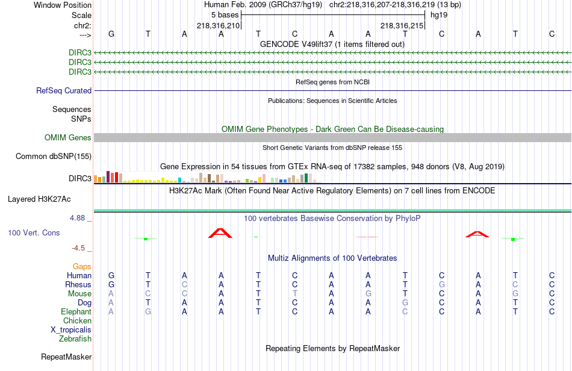Click the 'RefSeq genes from NCBI' title
The height and width of the screenshot is (371, 572).
coord(332,82)
